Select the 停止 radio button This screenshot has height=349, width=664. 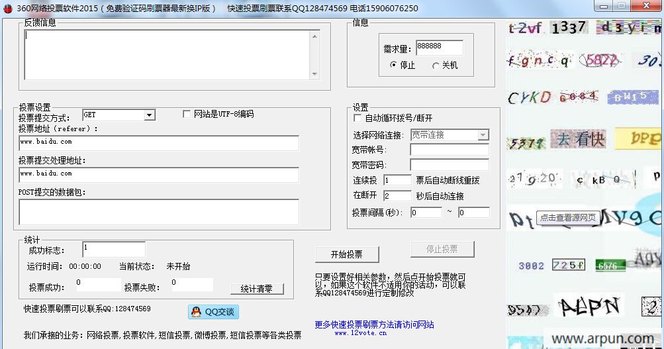coord(393,65)
